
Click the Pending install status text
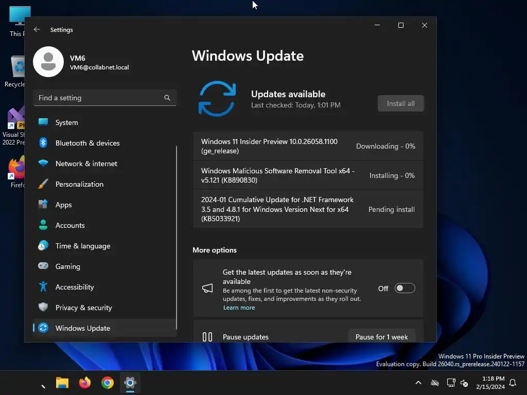pos(392,209)
